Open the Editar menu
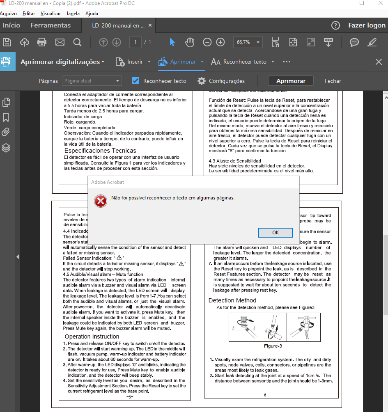Screen dimensions: 388x412 pyautogui.click(x=29, y=14)
